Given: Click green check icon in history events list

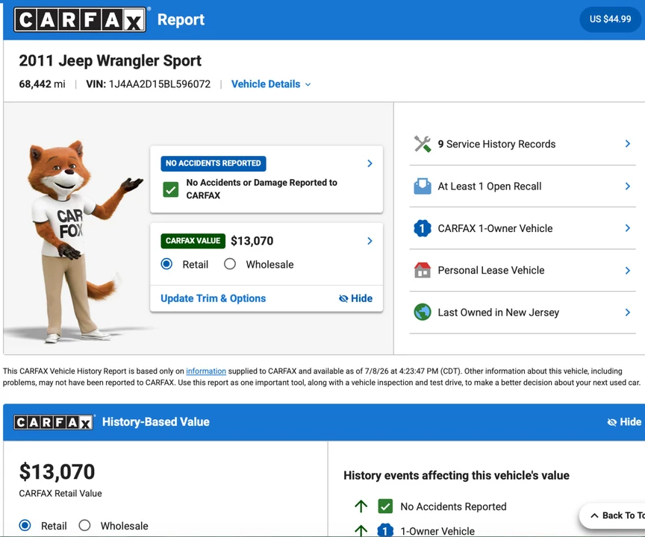Looking at the screenshot, I should coord(385,506).
